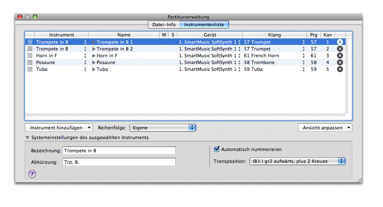Switch to the Datei-Info tab
This screenshot has height=207, width=383.
(x=164, y=25)
